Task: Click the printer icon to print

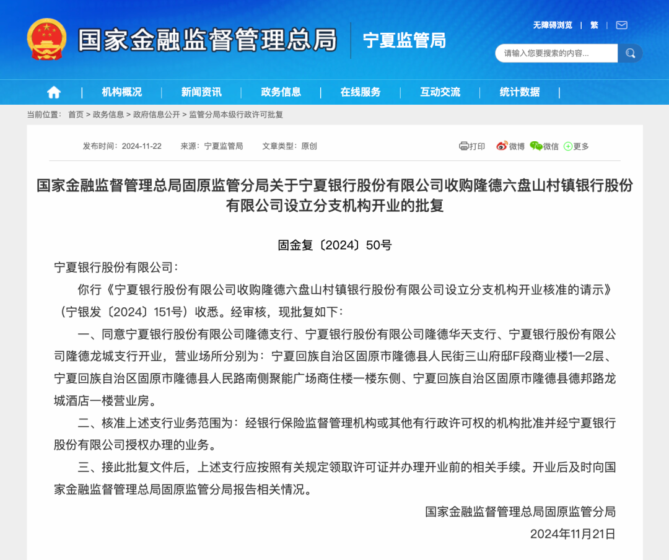Action: 464,146
